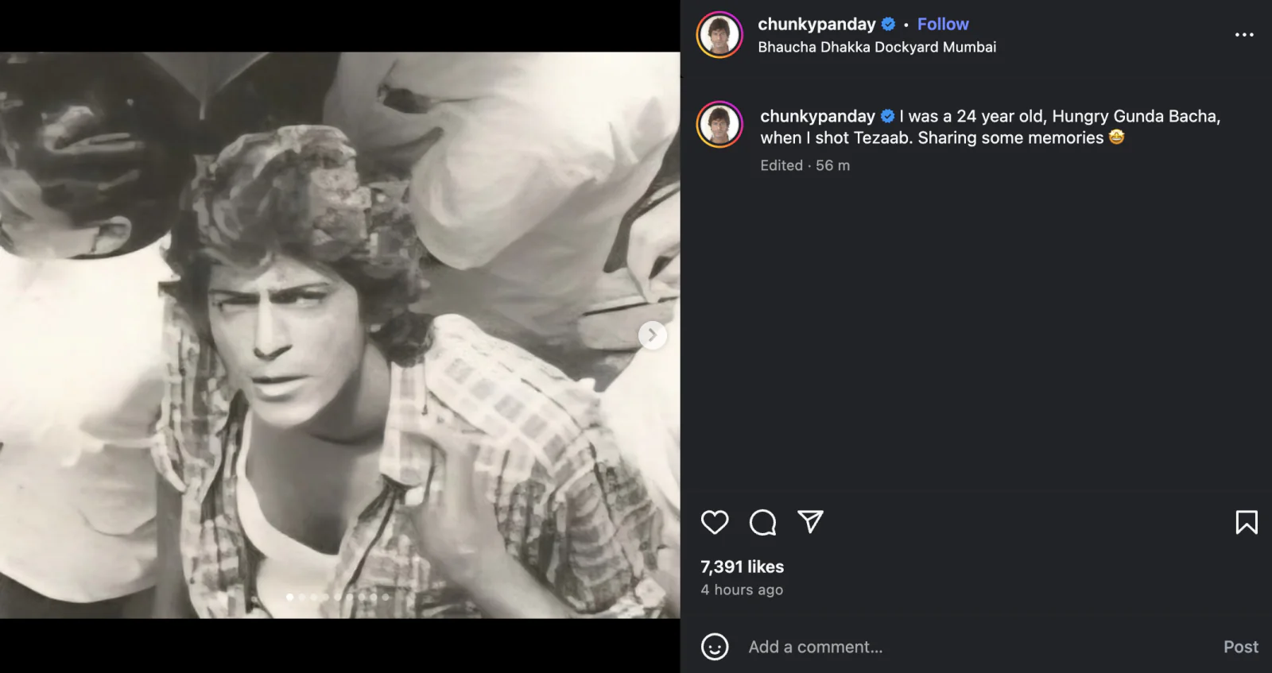The width and height of the screenshot is (1272, 673).
Task: Click the 4 hours ago timestamp
Action: 742,590
